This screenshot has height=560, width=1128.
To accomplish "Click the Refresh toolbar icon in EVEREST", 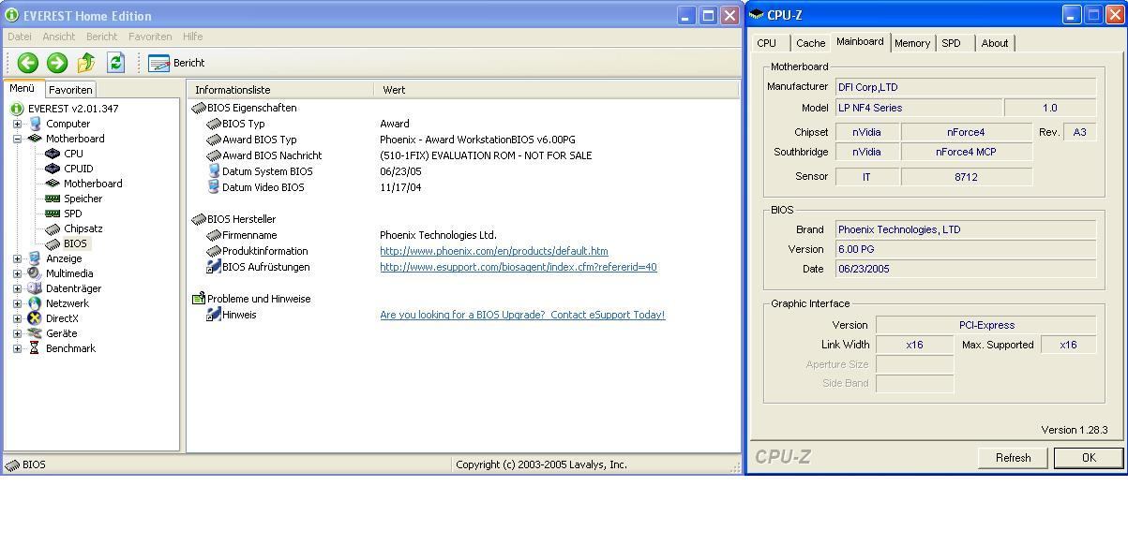I will tap(115, 63).
